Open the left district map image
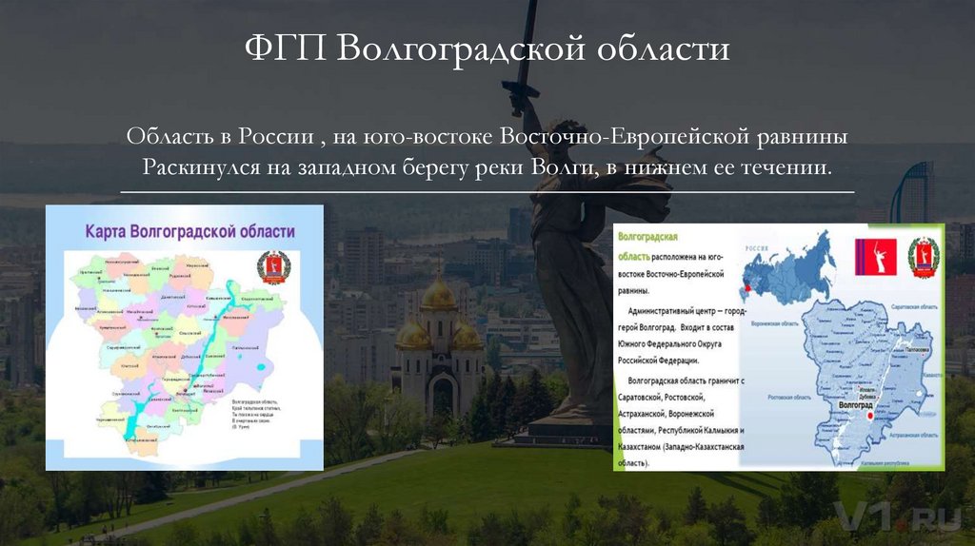This screenshot has height=546, width=975. [185, 338]
